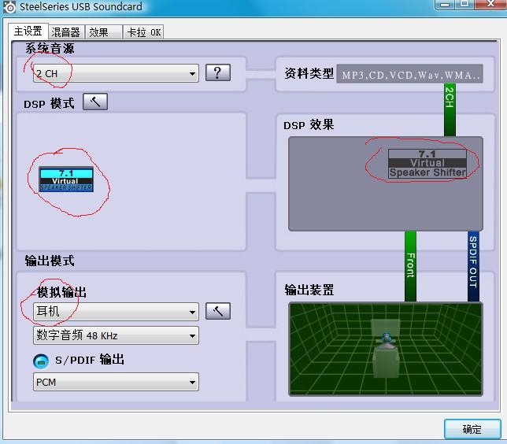The image size is (507, 444).
Task: Click the blue SPDIF OUT bar
Action: [x=473, y=266]
